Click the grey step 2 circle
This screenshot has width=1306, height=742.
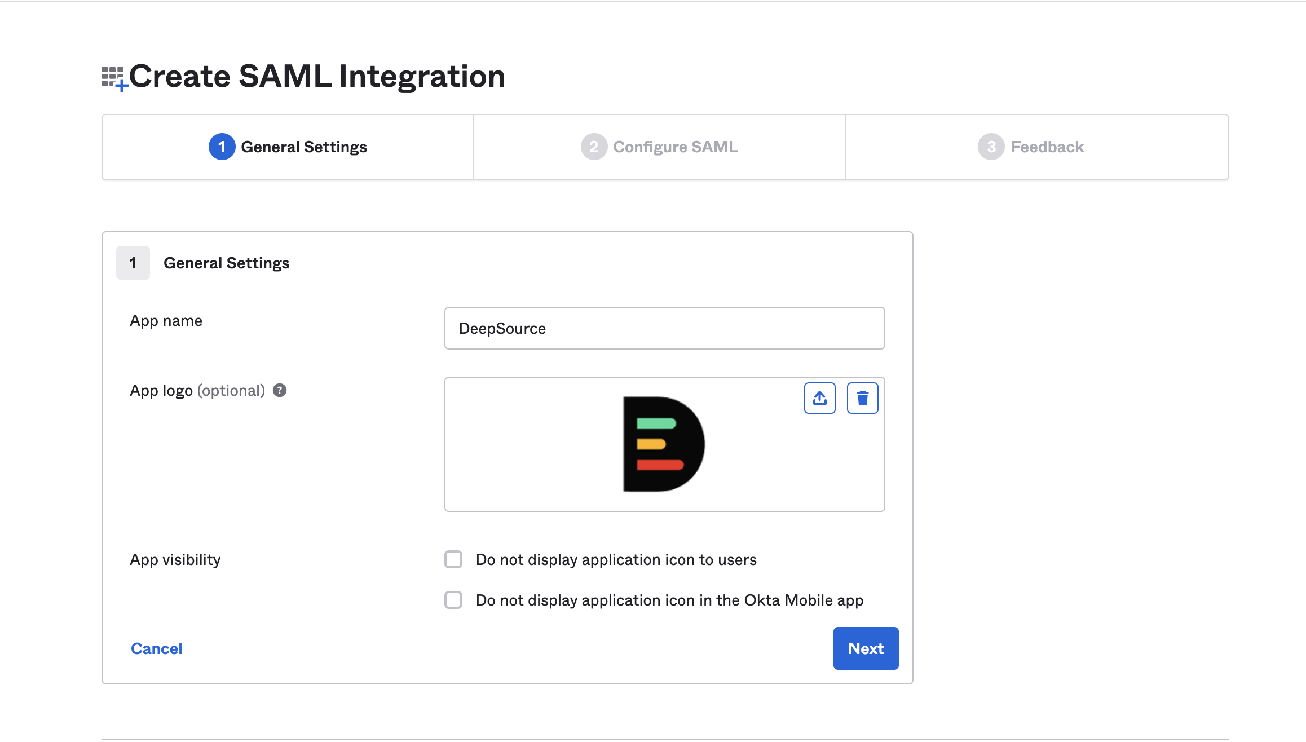[594, 147]
